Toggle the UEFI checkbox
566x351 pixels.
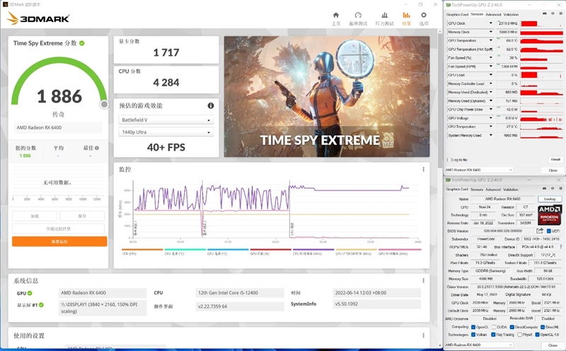[549, 231]
